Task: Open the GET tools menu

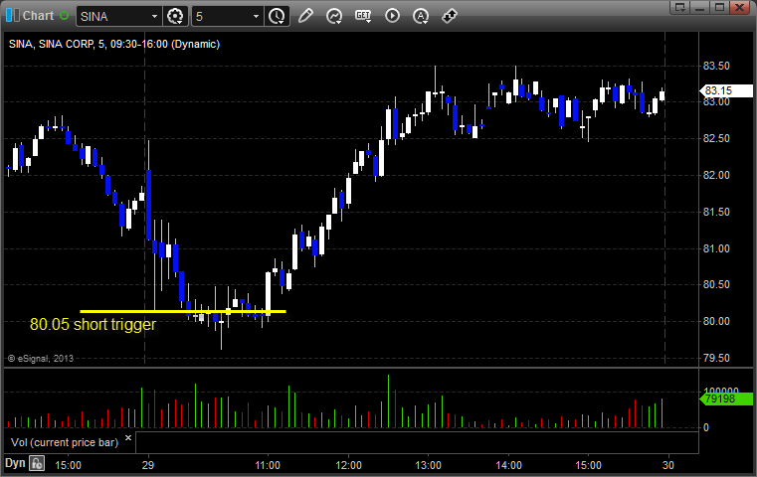Action: click(x=363, y=16)
